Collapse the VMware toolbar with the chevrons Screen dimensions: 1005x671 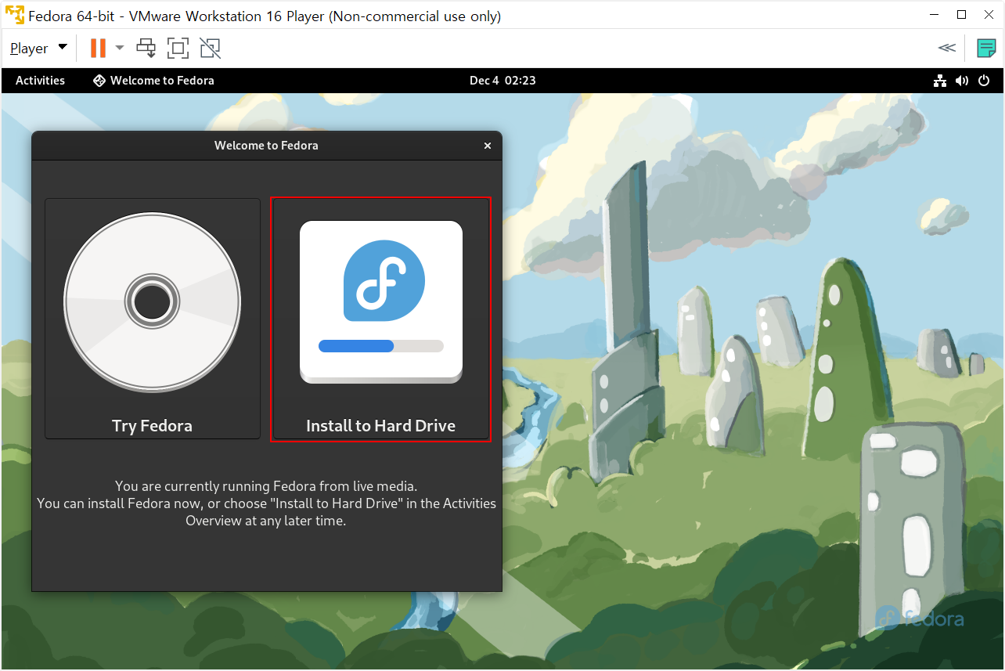coord(947,48)
